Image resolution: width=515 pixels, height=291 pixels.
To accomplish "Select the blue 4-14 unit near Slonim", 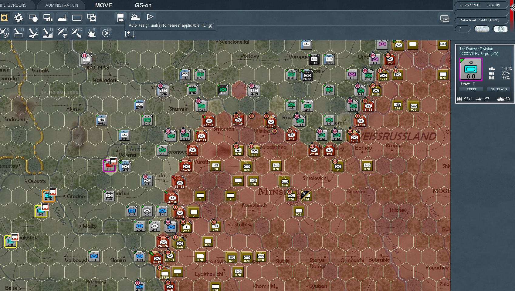I will [x=139, y=256].
